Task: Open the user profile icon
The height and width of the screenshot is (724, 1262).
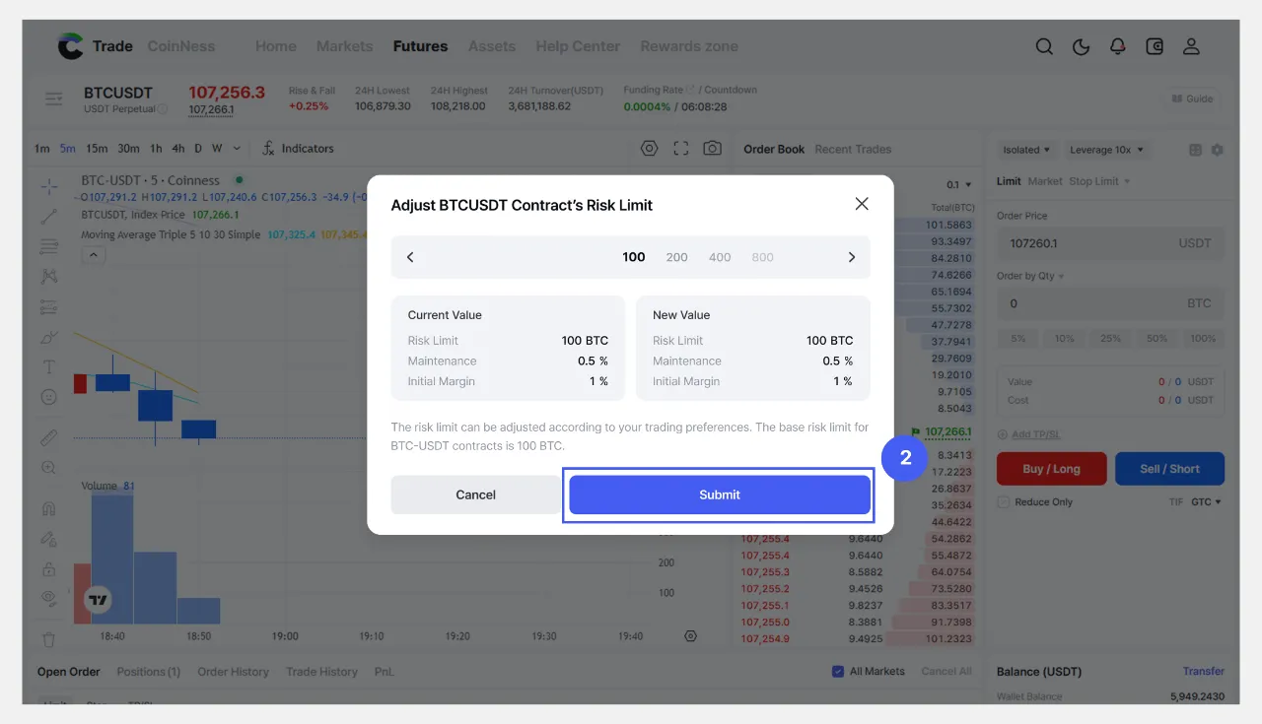Action: tap(1191, 46)
